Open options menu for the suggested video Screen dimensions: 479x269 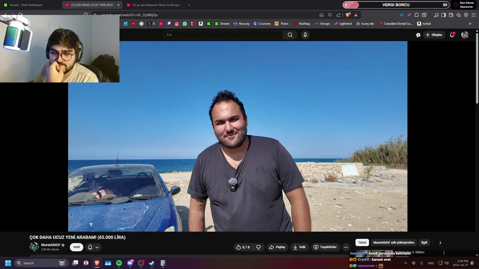coord(444,253)
